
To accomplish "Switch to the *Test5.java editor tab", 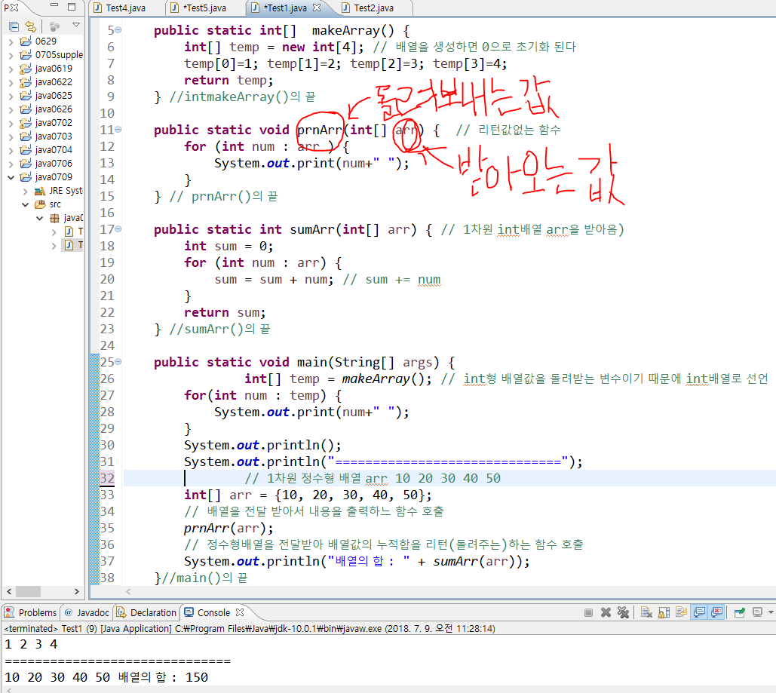I will click(x=198, y=8).
